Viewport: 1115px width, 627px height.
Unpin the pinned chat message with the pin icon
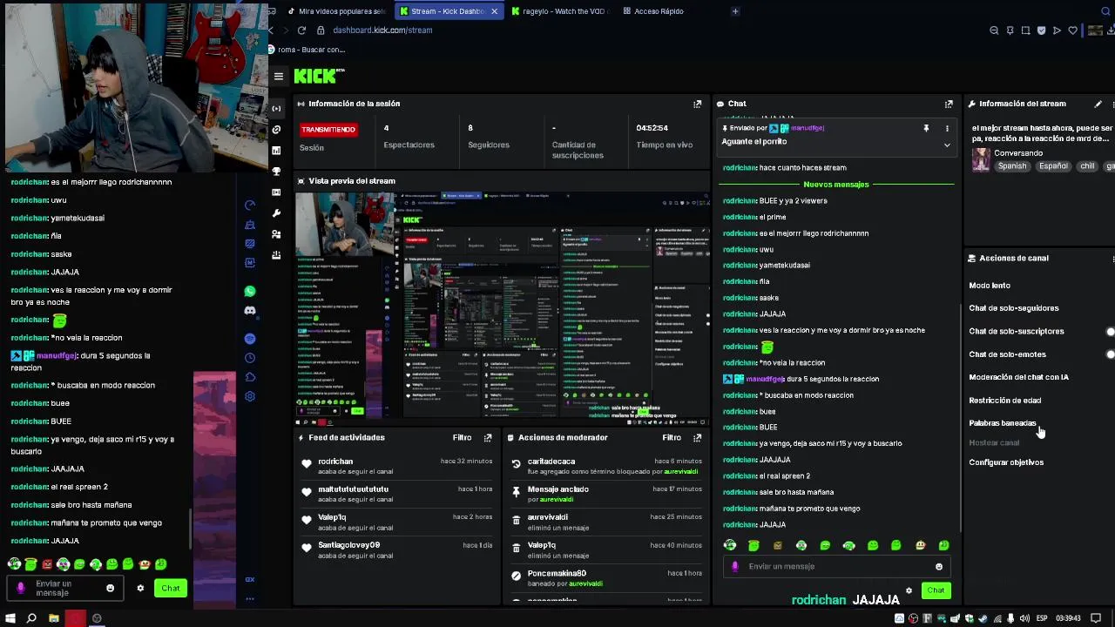coord(926,128)
